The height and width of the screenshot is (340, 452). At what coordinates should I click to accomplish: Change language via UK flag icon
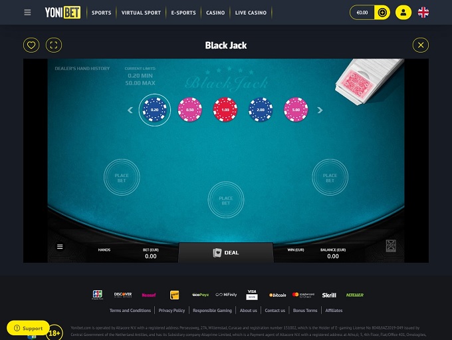[x=423, y=13]
